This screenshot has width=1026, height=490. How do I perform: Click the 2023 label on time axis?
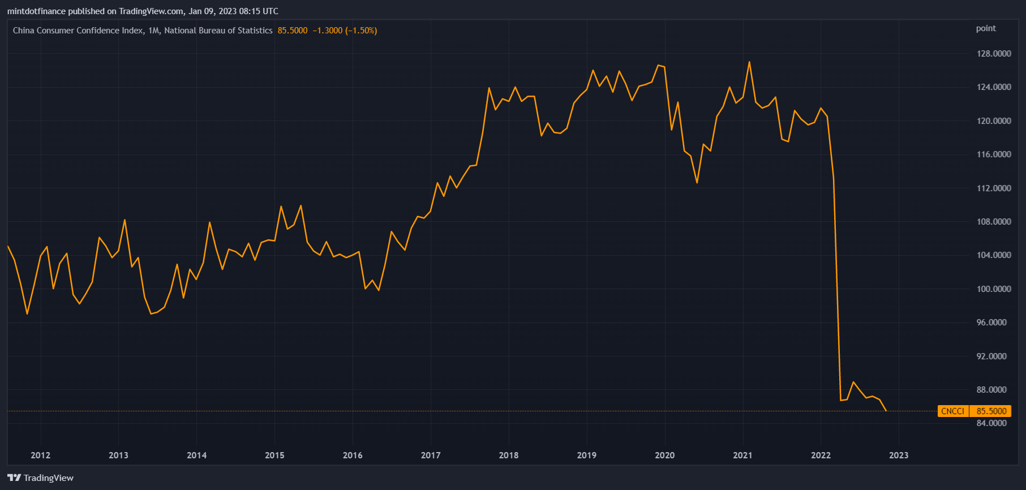coord(899,455)
